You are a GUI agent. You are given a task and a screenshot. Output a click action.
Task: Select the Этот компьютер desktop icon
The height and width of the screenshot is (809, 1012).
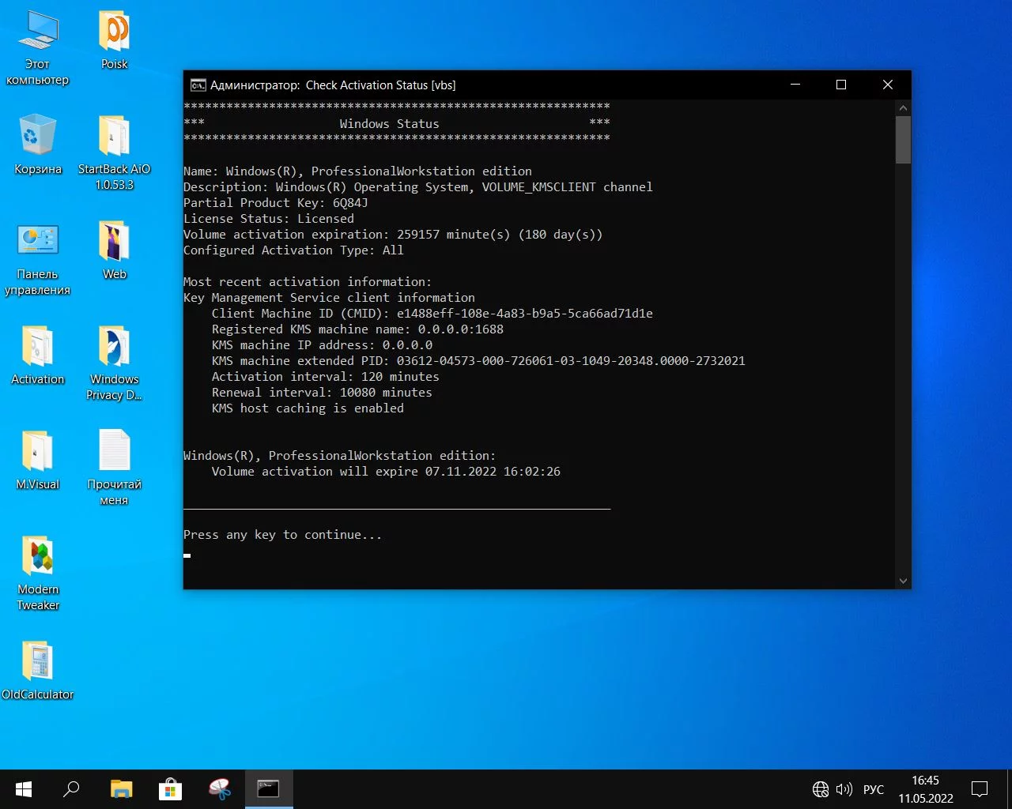tap(37, 32)
